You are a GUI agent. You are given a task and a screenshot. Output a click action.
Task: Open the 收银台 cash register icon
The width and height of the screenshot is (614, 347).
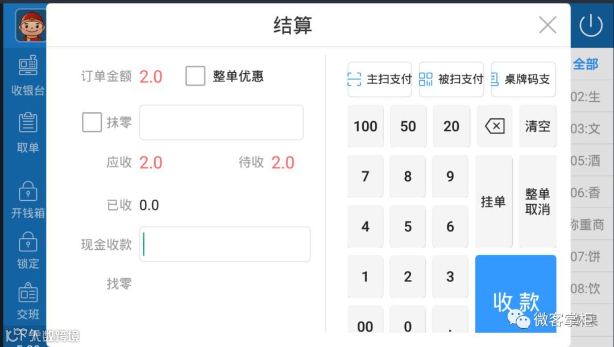coord(28,65)
